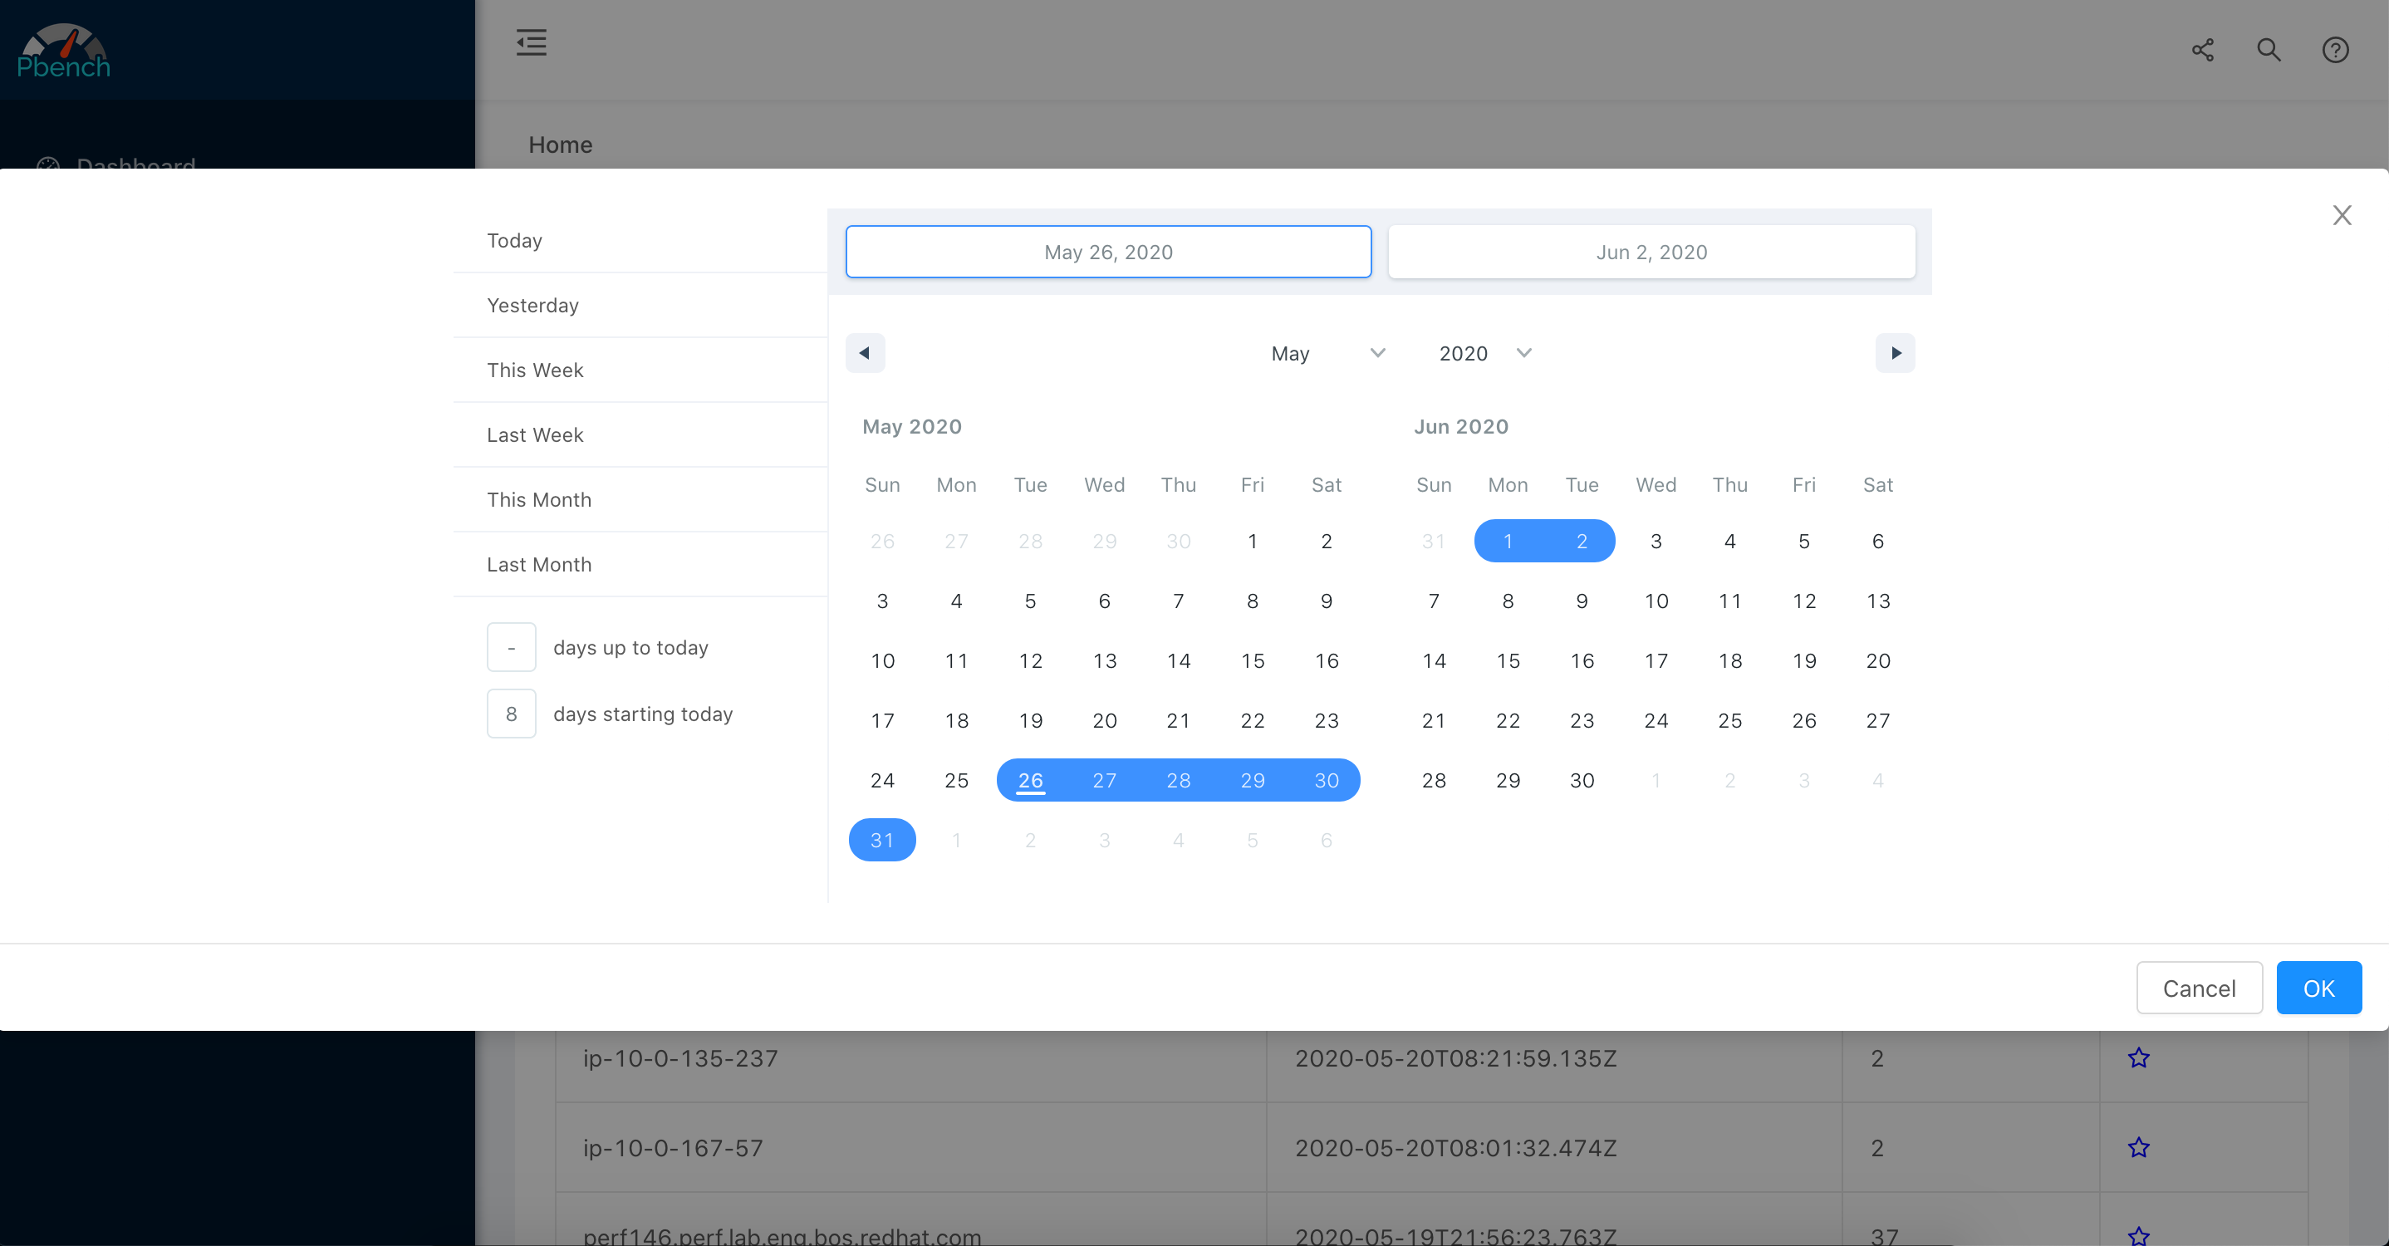Open the search magnifier icon
Viewport: 2389px width, 1246px height.
[2269, 50]
